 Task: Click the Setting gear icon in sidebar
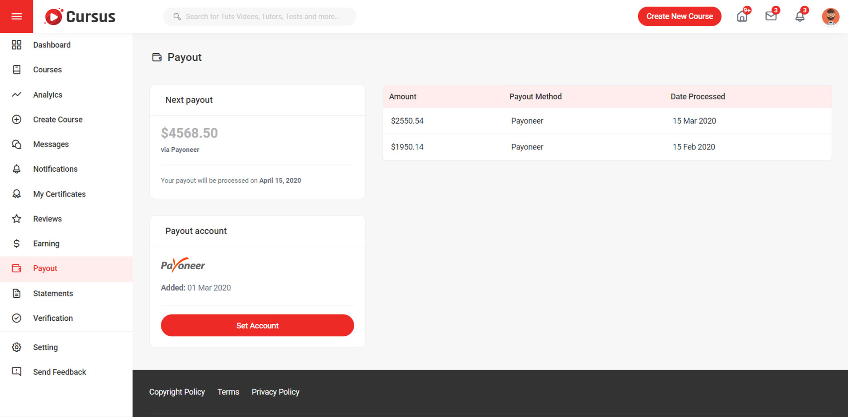pyautogui.click(x=16, y=347)
